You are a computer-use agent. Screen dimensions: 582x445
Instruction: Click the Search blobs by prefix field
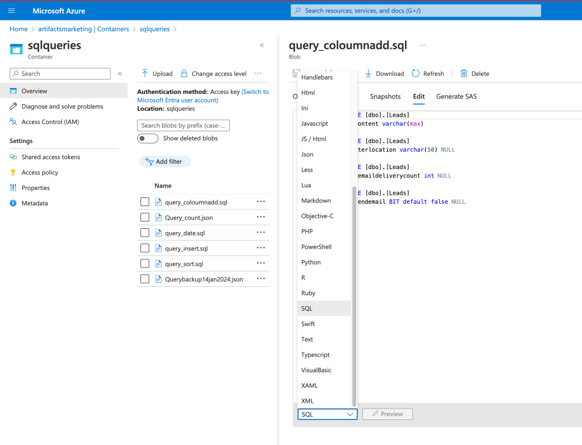click(183, 125)
